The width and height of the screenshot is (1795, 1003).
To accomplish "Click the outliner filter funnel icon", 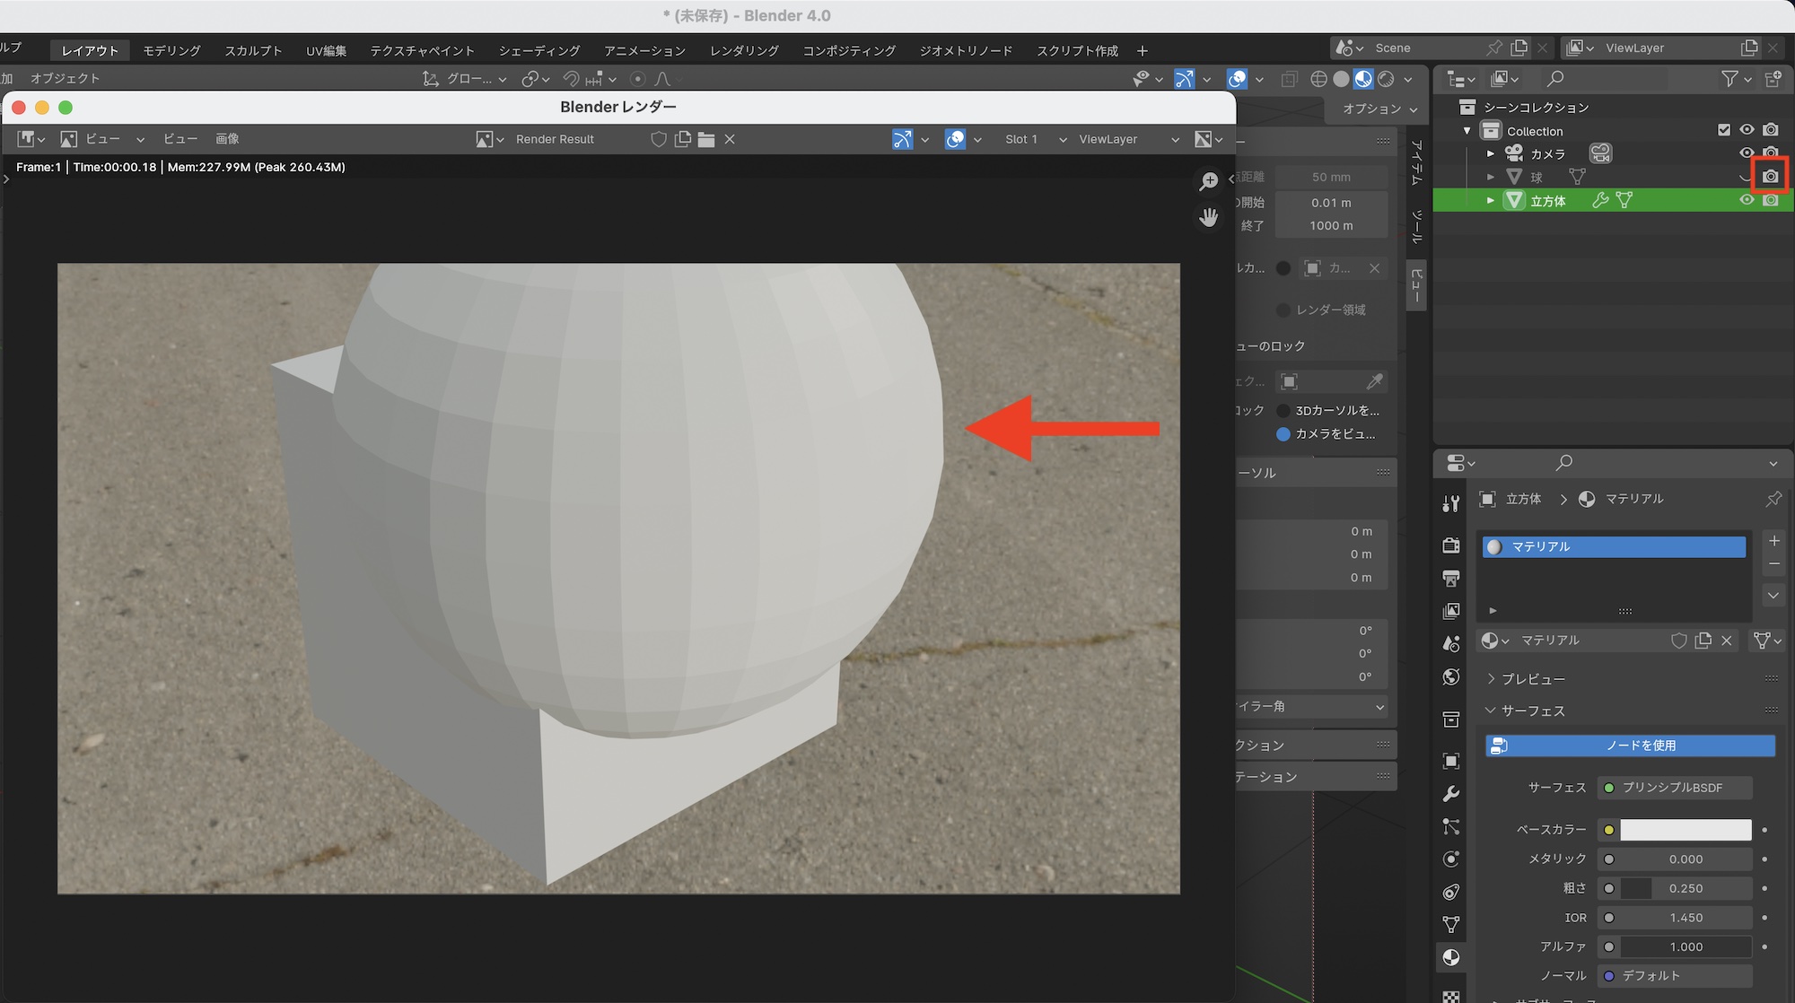I will pyautogui.click(x=1729, y=79).
